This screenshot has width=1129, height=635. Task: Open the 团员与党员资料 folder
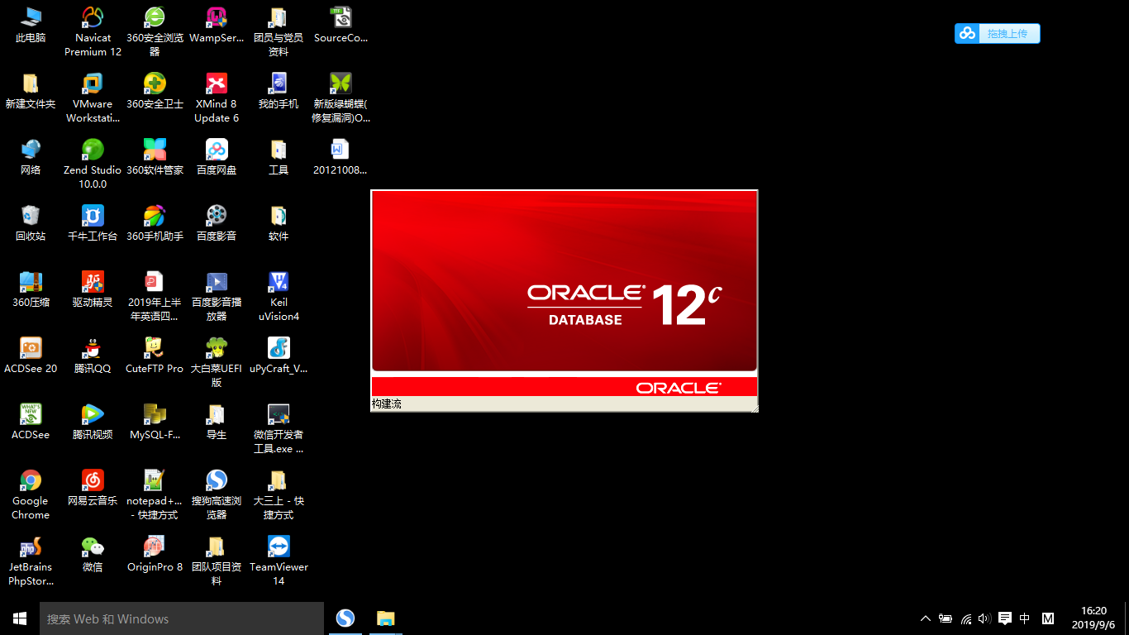pyautogui.click(x=279, y=31)
